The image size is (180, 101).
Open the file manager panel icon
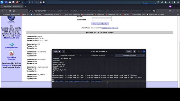(x=10, y=2)
